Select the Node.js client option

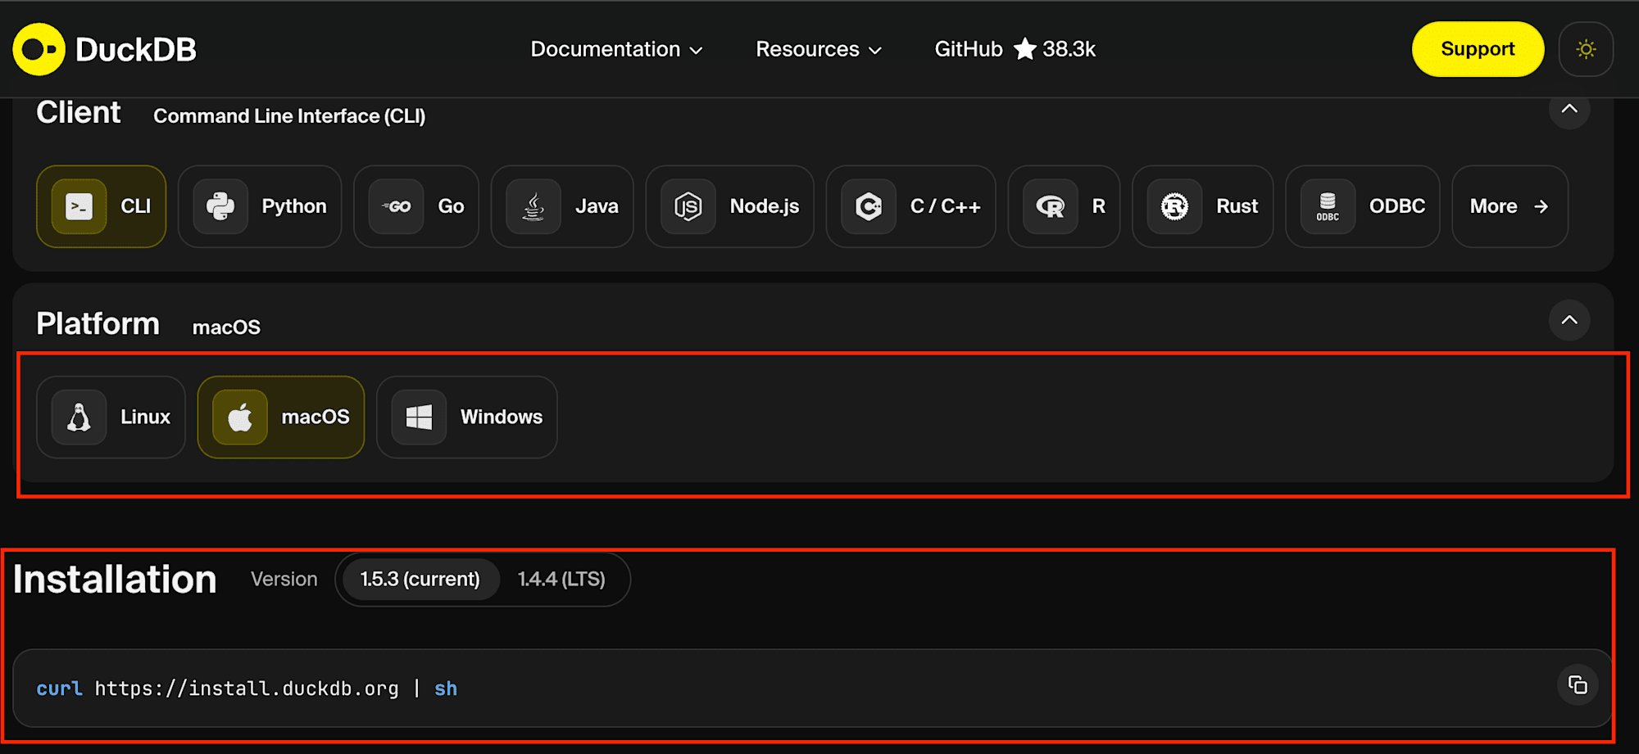[730, 206]
